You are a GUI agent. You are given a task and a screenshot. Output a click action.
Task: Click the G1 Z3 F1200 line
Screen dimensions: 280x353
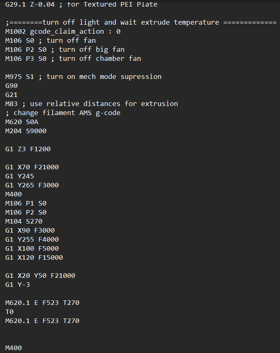[x=28, y=149]
